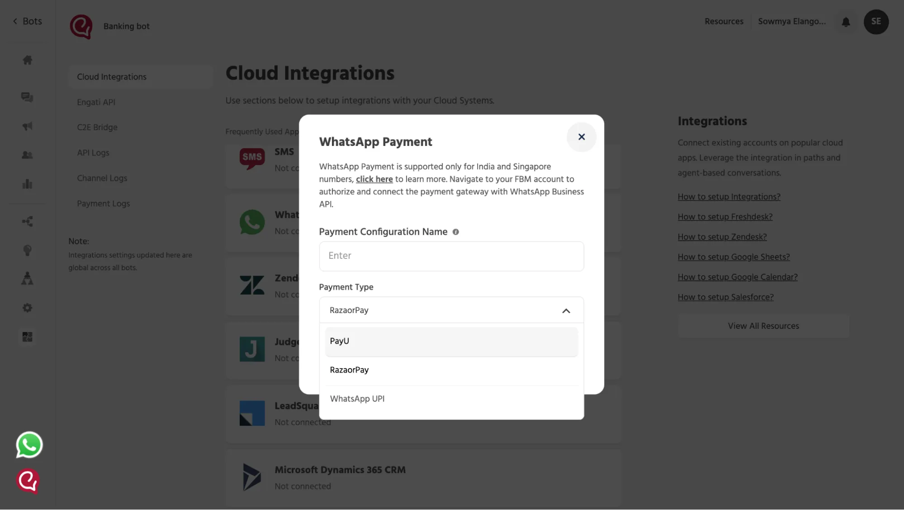Click the Banking bot name text
The width and height of the screenshot is (904, 510).
(x=127, y=26)
